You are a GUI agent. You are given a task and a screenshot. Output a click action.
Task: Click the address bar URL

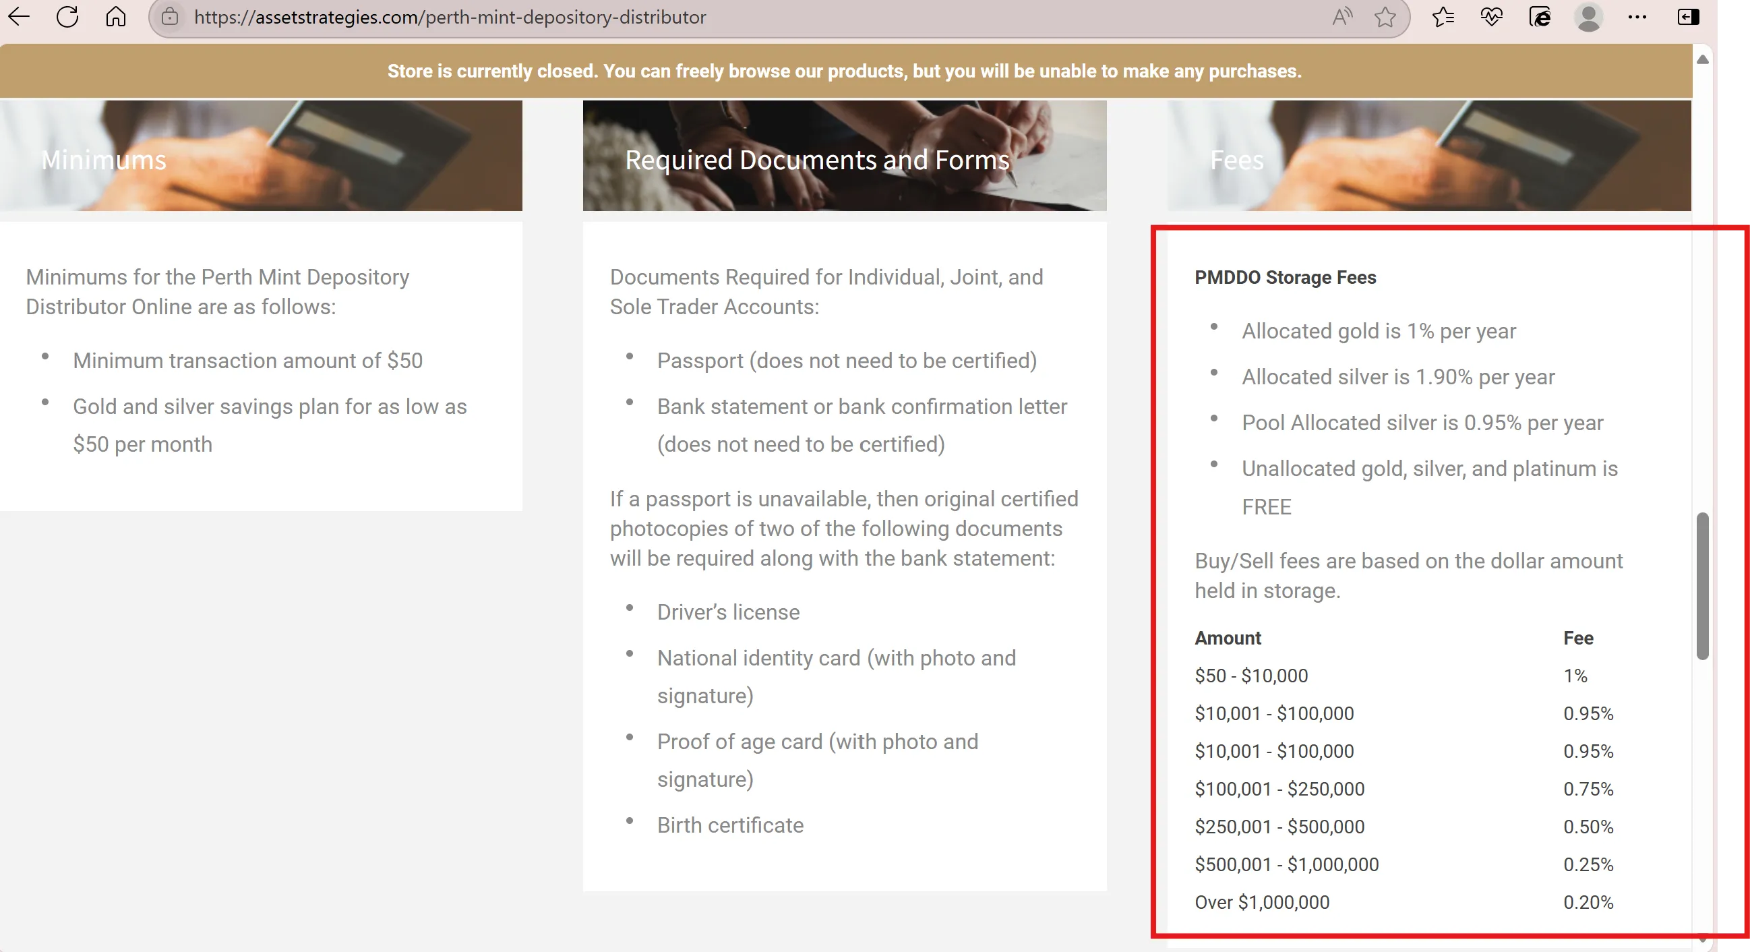point(450,17)
